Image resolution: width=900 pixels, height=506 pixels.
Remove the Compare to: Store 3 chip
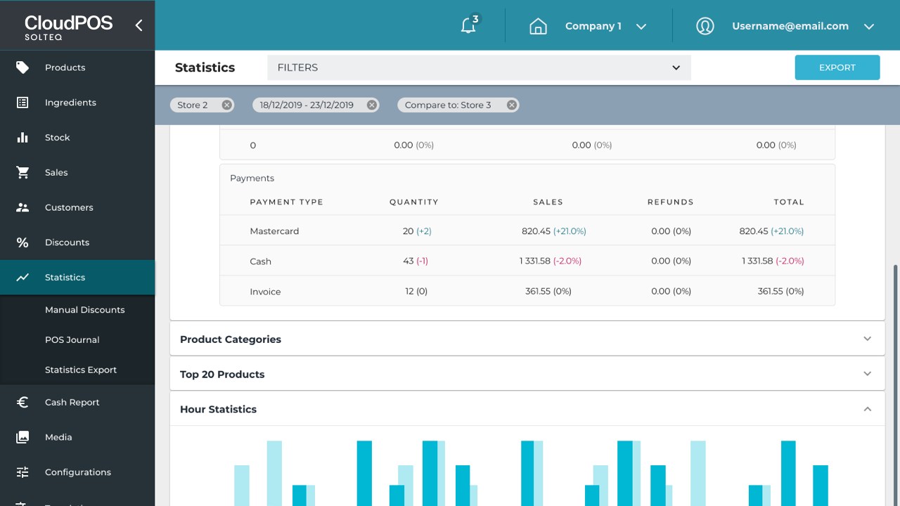pos(512,105)
